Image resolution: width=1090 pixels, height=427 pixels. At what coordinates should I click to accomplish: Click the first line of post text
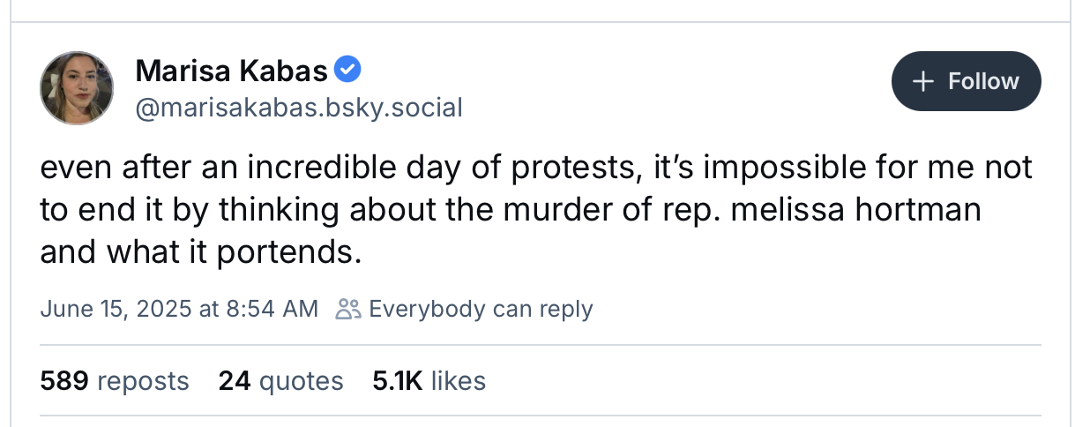pos(535,168)
